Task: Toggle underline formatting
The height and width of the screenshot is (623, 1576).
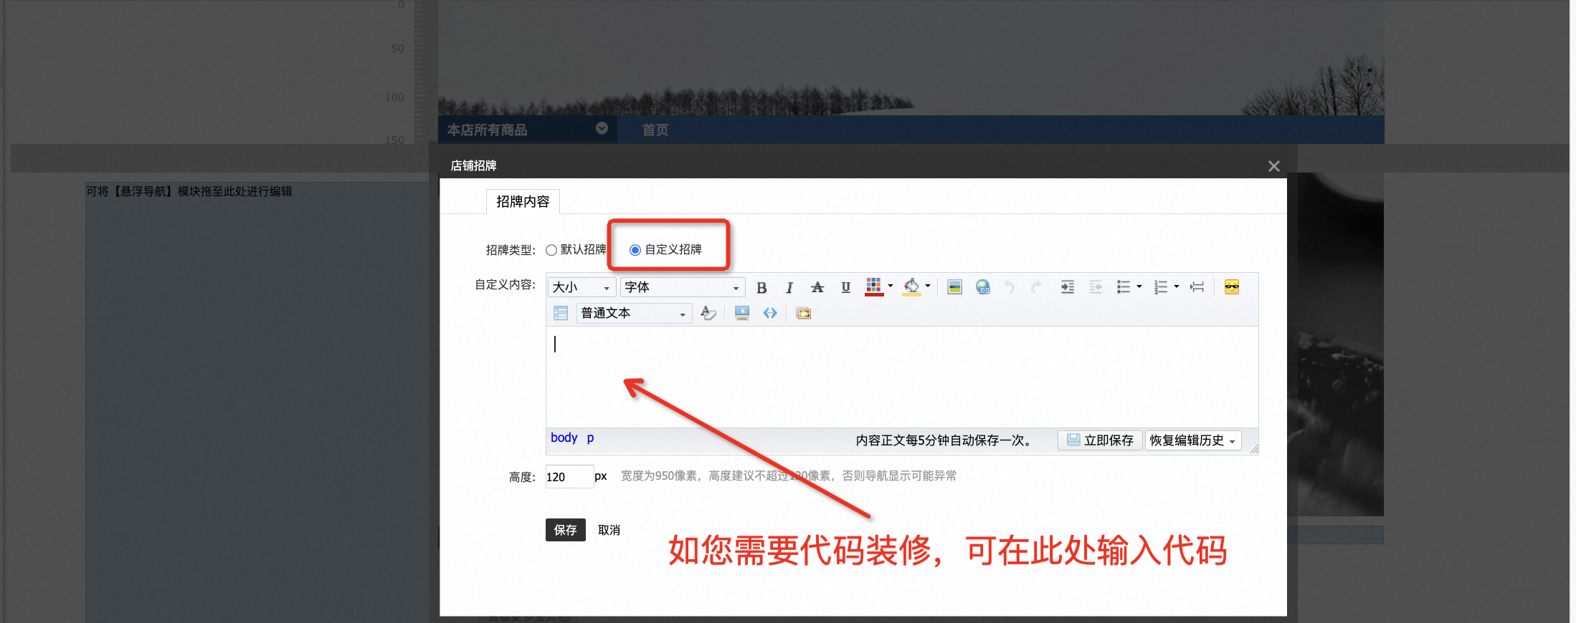Action: pyautogui.click(x=845, y=287)
